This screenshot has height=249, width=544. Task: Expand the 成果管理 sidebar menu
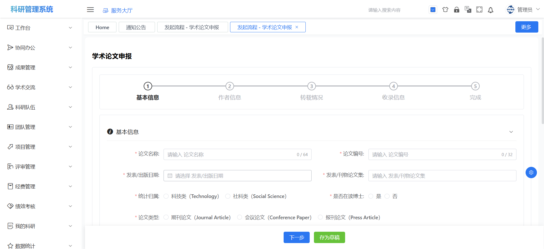[40, 67]
